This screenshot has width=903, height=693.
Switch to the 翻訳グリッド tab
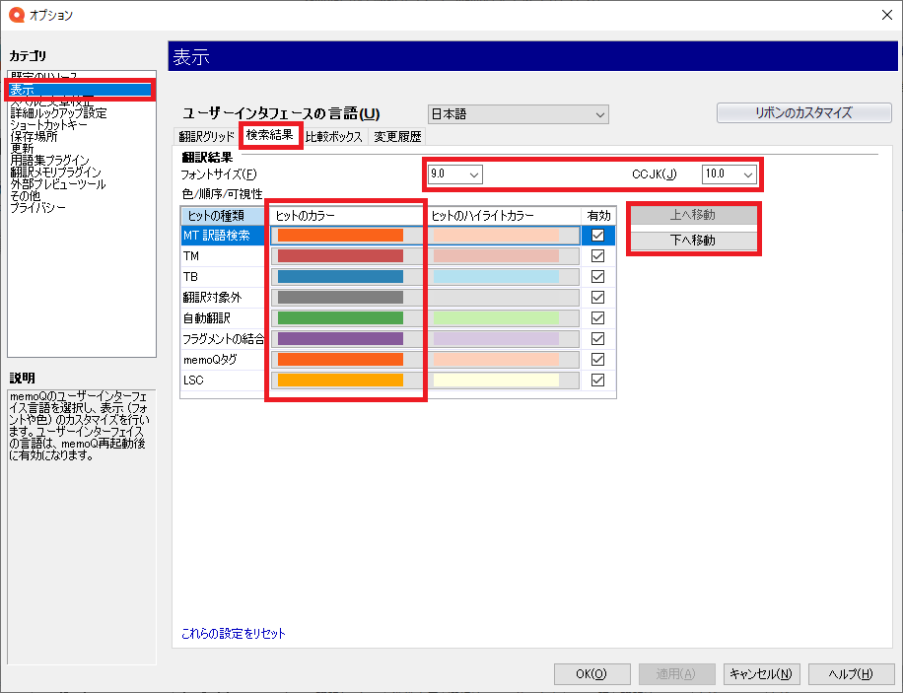pos(207,137)
